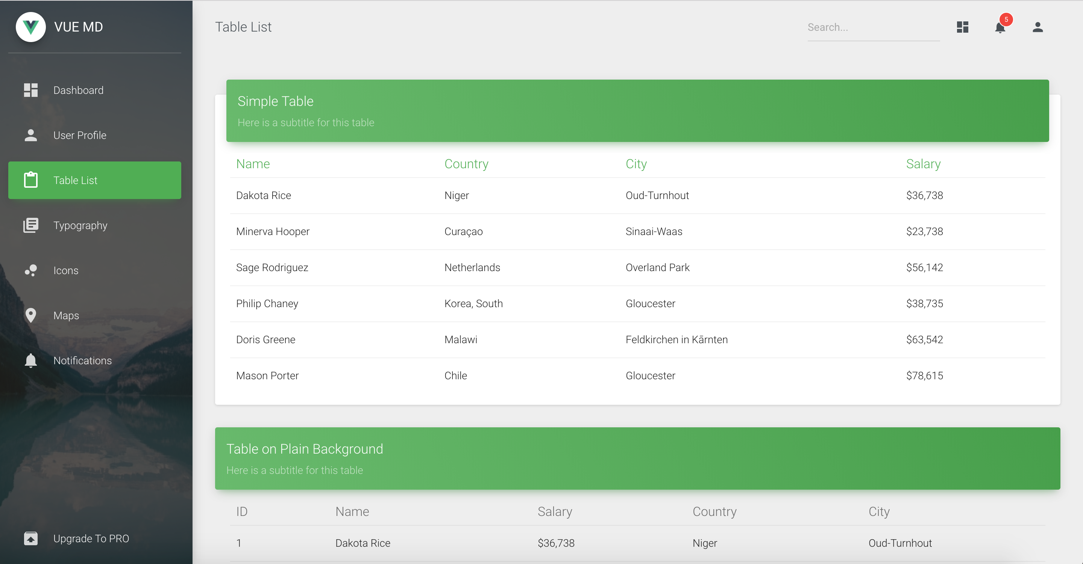The image size is (1083, 564).
Task: Click the Search input field
Action: click(873, 28)
